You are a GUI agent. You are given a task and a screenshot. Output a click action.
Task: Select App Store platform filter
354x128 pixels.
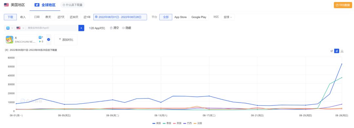[x=180, y=17]
